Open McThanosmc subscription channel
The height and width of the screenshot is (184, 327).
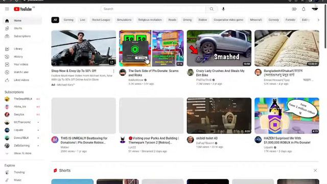tap(22, 122)
